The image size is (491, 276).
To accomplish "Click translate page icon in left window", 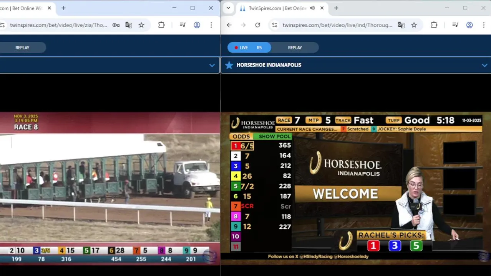I will click(x=128, y=25).
